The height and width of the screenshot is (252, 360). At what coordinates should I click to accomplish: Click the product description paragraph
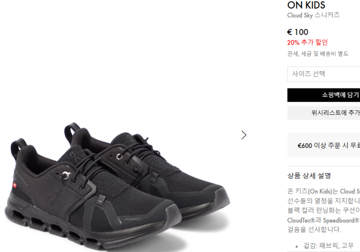click(x=324, y=210)
